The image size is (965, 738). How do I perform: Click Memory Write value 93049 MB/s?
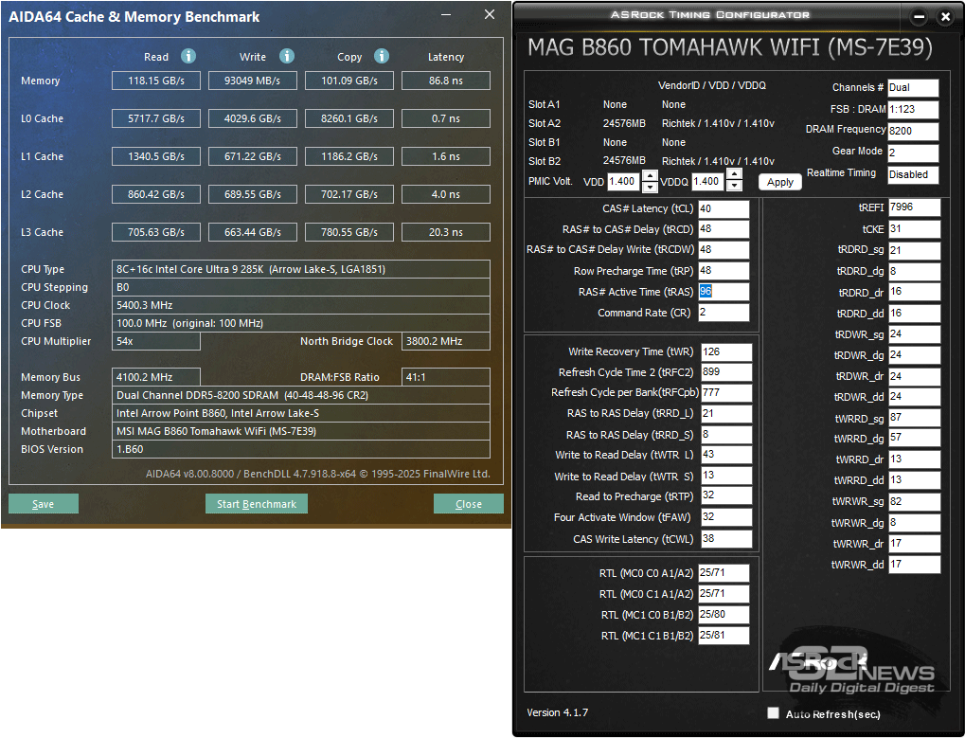click(252, 81)
